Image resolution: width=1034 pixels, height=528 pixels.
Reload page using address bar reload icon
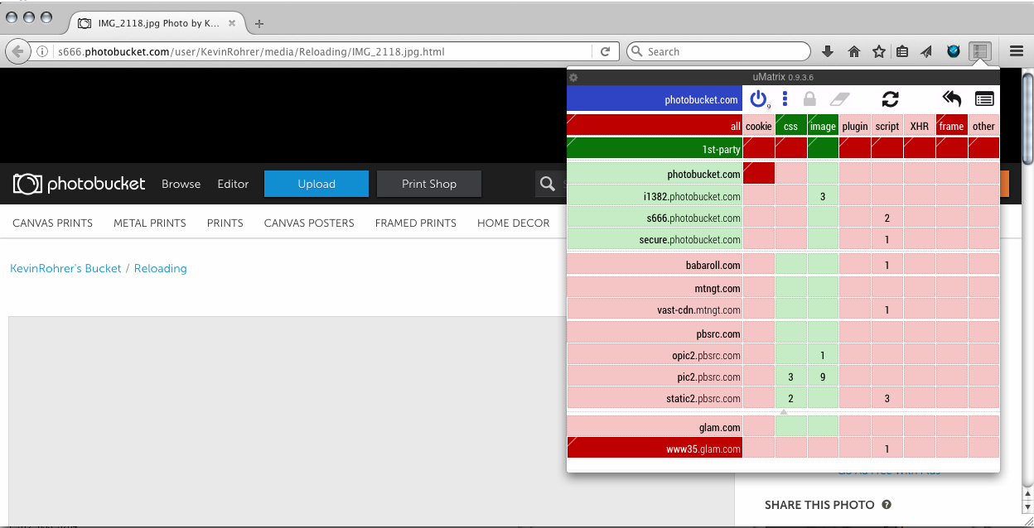tap(606, 51)
